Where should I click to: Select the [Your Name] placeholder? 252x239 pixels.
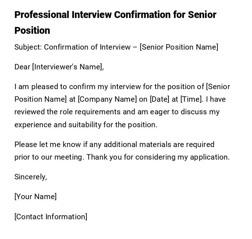35,197
